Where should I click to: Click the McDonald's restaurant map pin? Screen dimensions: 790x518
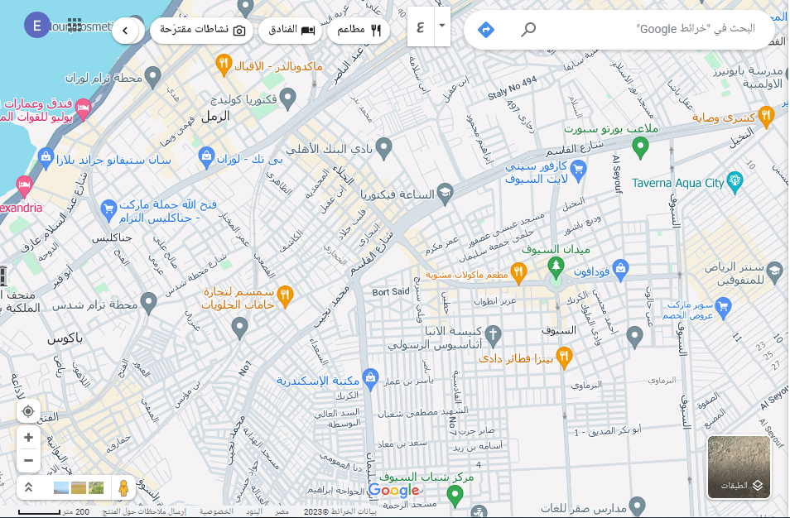[223, 64]
